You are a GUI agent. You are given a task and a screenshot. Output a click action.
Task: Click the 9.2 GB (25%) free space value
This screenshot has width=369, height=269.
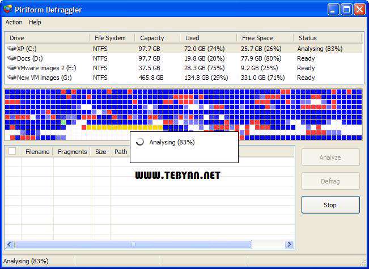pyautogui.click(x=259, y=68)
